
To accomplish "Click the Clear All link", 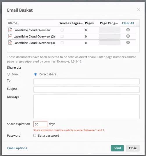I will point(128,23).
